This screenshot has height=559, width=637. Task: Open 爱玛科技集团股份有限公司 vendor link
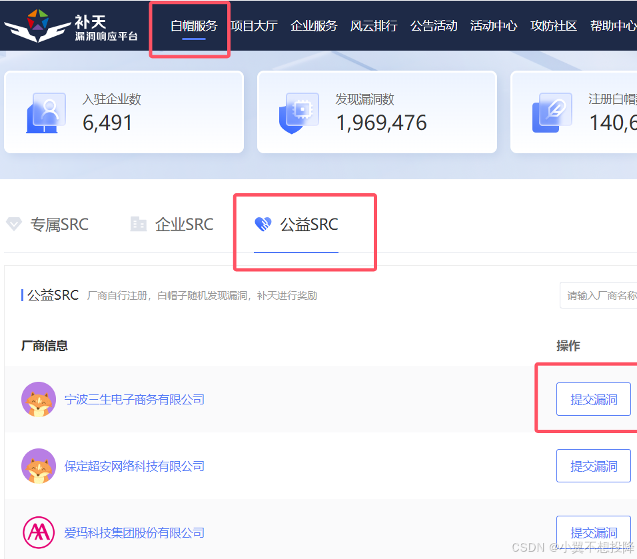coord(134,532)
